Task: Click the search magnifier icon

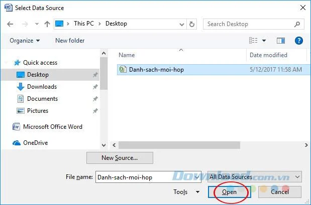Action: (x=297, y=24)
